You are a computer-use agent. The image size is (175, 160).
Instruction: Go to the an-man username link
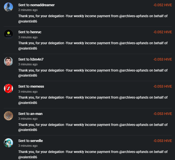36,114
